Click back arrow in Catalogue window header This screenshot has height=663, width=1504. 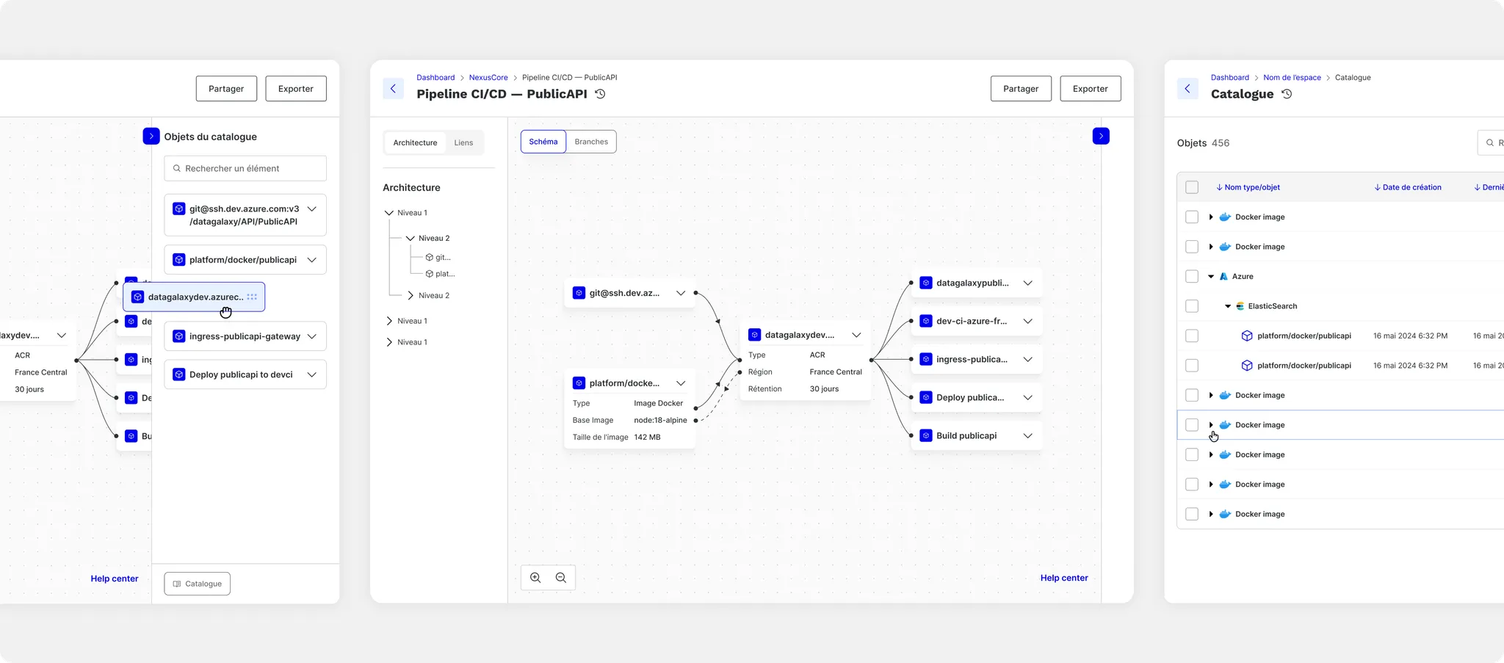click(x=1187, y=89)
